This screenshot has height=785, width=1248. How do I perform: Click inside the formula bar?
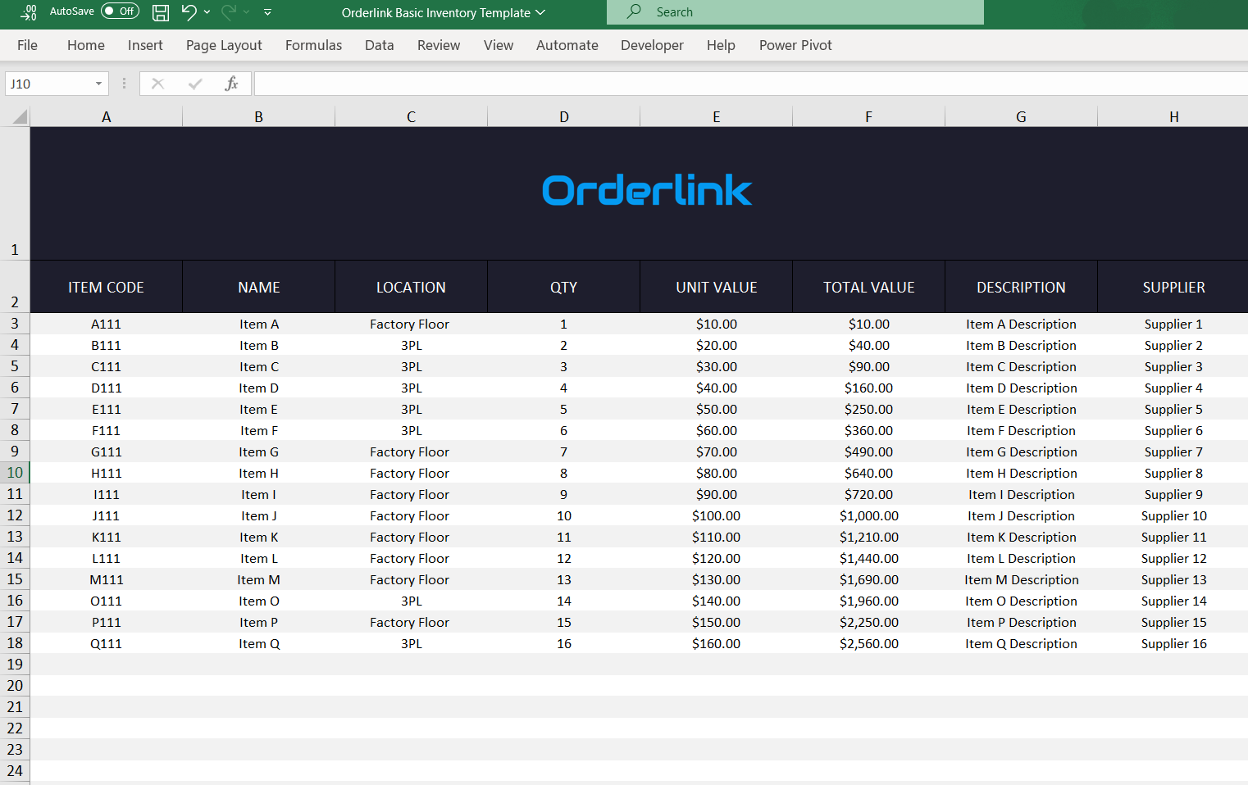(x=751, y=84)
